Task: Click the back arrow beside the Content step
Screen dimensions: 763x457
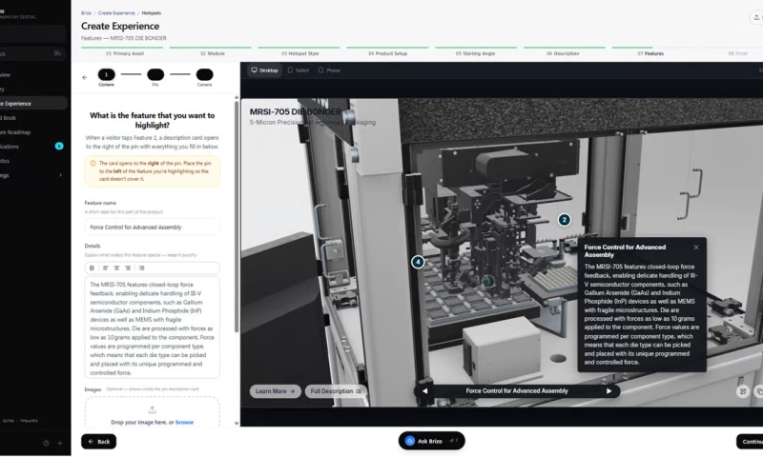Action: pyautogui.click(x=85, y=77)
